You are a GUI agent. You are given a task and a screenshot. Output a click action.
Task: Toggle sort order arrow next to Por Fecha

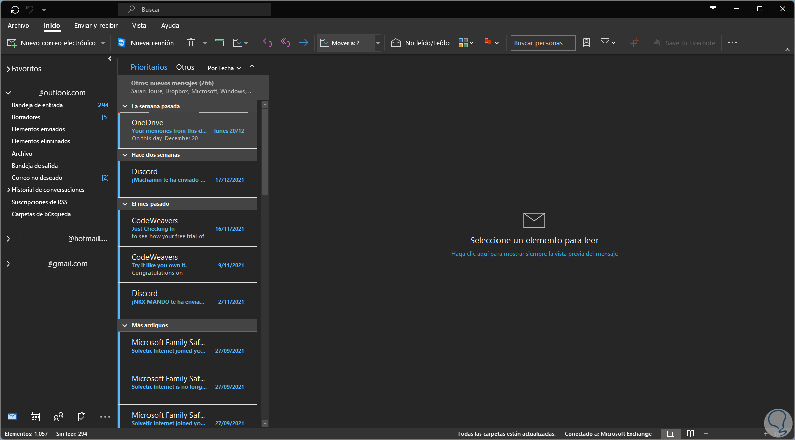pyautogui.click(x=252, y=68)
